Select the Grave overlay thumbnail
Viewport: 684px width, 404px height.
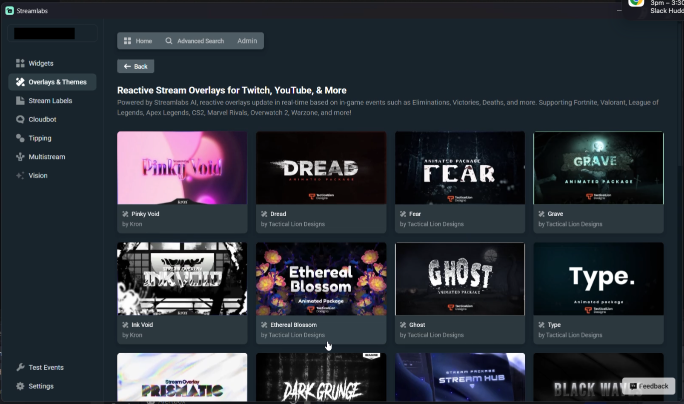tap(599, 168)
